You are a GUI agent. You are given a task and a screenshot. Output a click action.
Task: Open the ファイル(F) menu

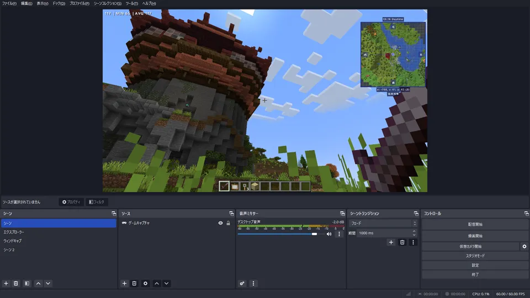9,3
